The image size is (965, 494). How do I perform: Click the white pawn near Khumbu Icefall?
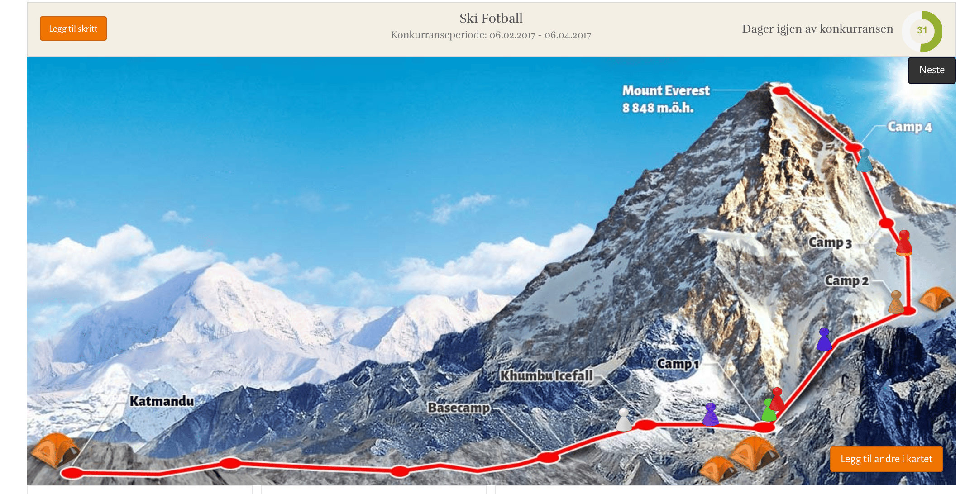click(624, 420)
